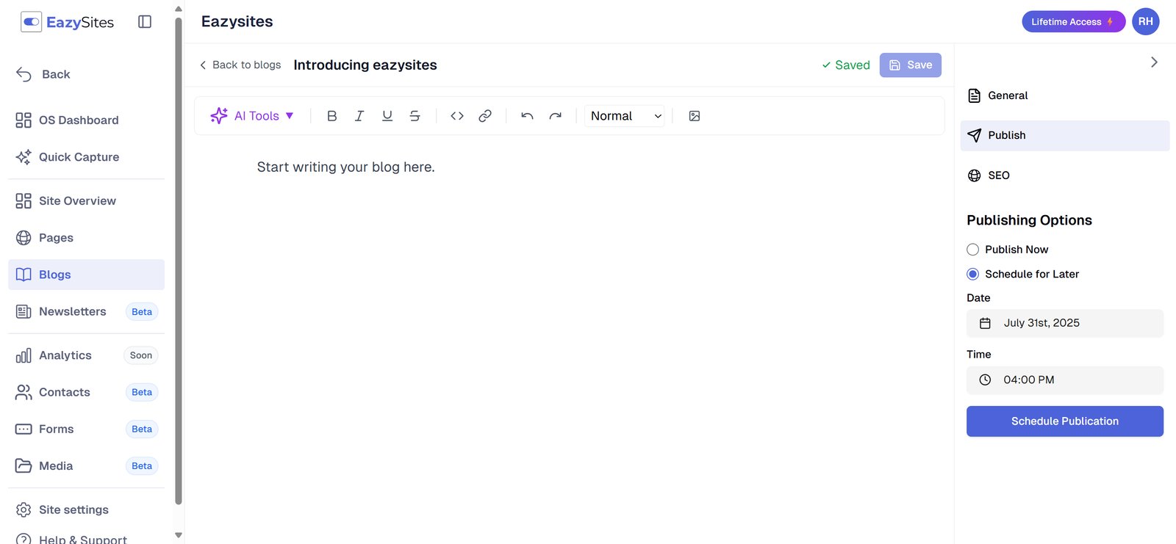Click the calendar icon in Date field
This screenshot has width=1176, height=544.
985,323
